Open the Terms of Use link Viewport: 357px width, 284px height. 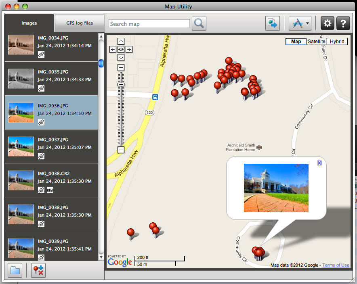(x=336, y=265)
